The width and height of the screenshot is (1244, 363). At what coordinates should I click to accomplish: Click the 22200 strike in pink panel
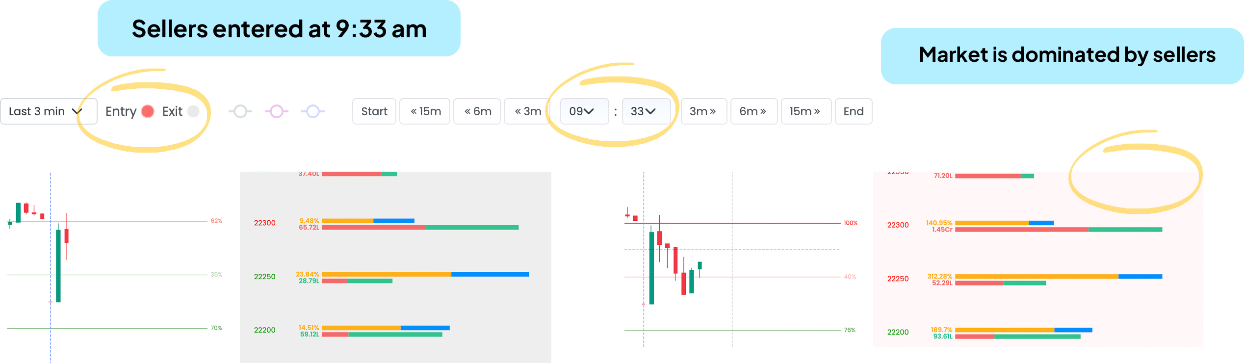tap(898, 332)
